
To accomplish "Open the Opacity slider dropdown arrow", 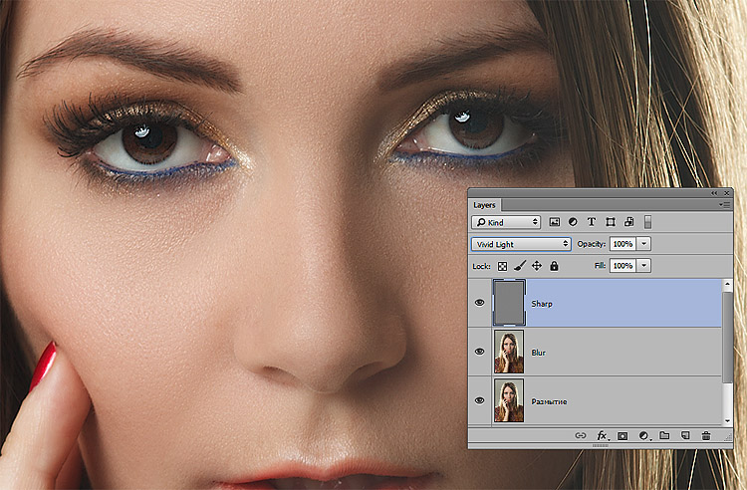I will click(x=643, y=244).
